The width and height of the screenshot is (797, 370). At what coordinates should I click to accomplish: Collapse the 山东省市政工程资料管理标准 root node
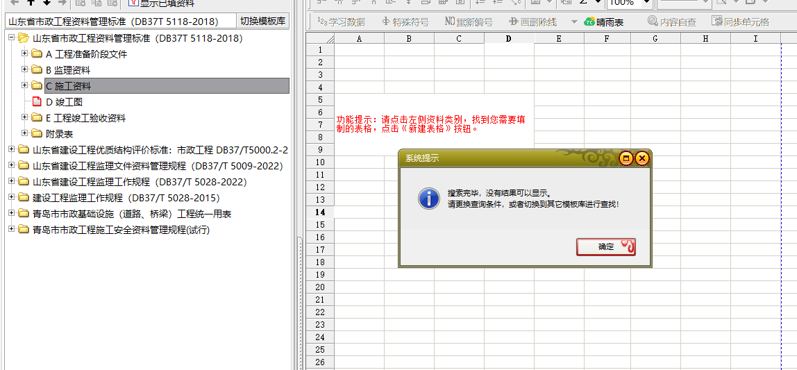[x=11, y=37]
